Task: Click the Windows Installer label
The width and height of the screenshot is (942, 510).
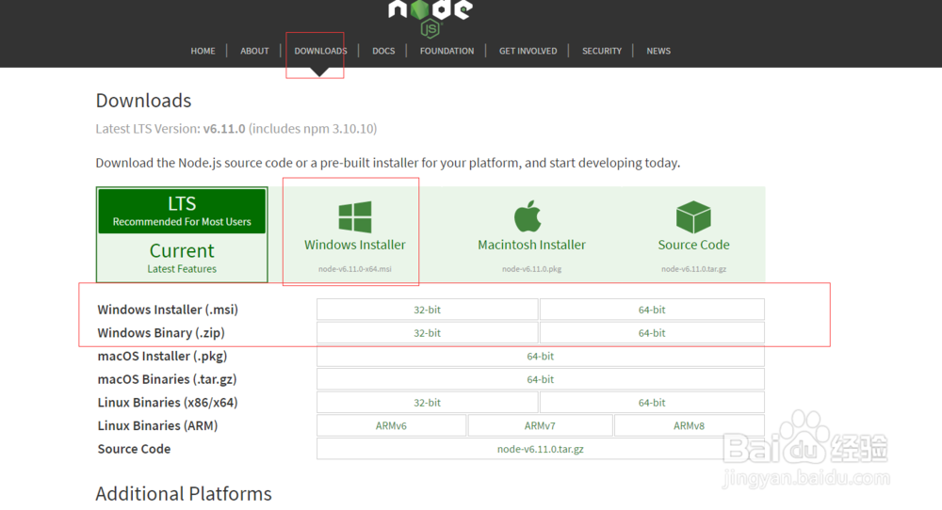Action: pos(355,245)
